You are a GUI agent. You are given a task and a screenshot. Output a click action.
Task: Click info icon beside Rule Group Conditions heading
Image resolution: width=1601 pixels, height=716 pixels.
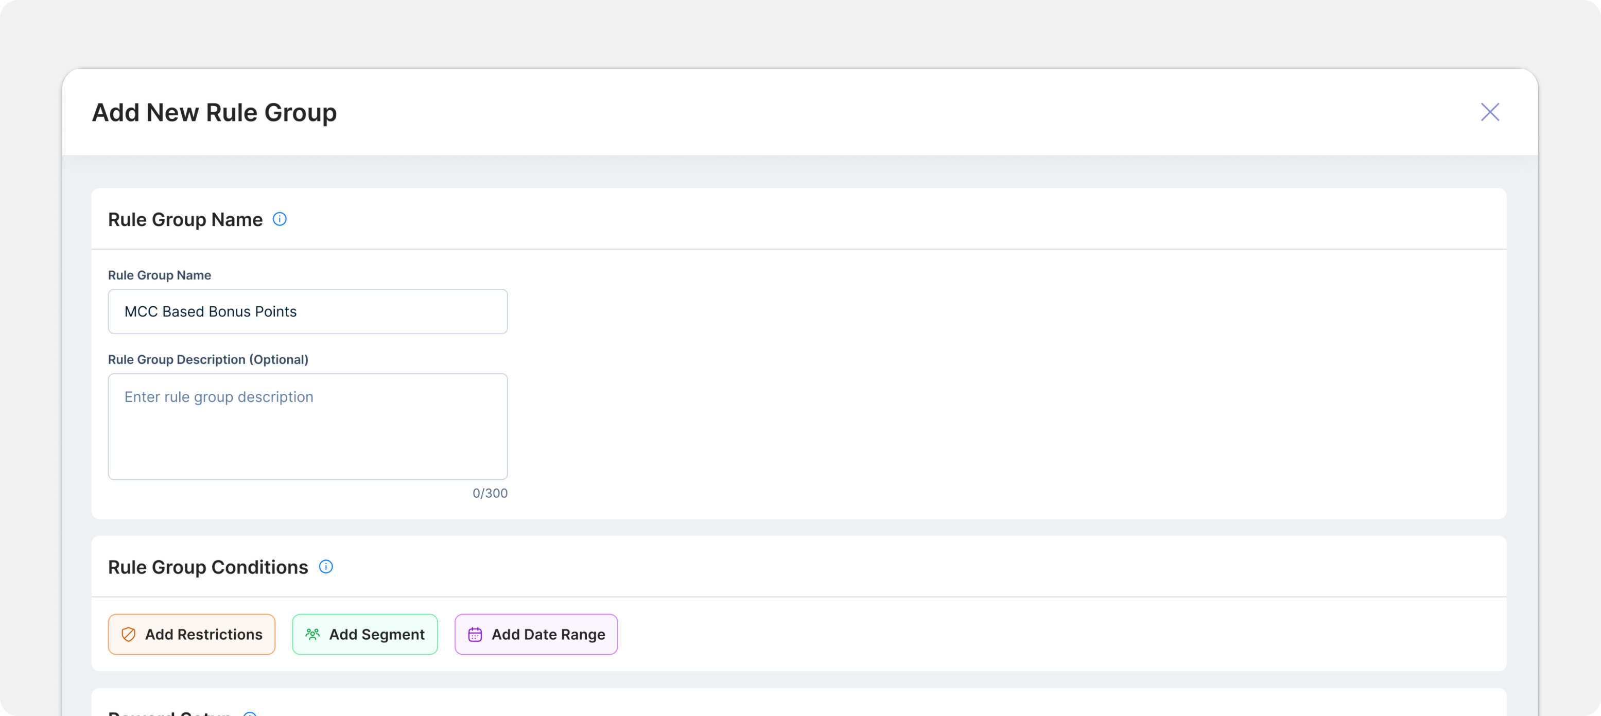(326, 566)
